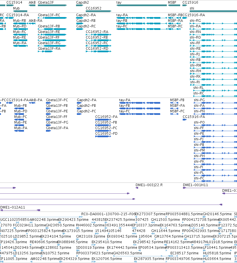The width and height of the screenshot is (237, 263).
Task: Click protein label MSBP-PB
Action: tap(177, 100)
